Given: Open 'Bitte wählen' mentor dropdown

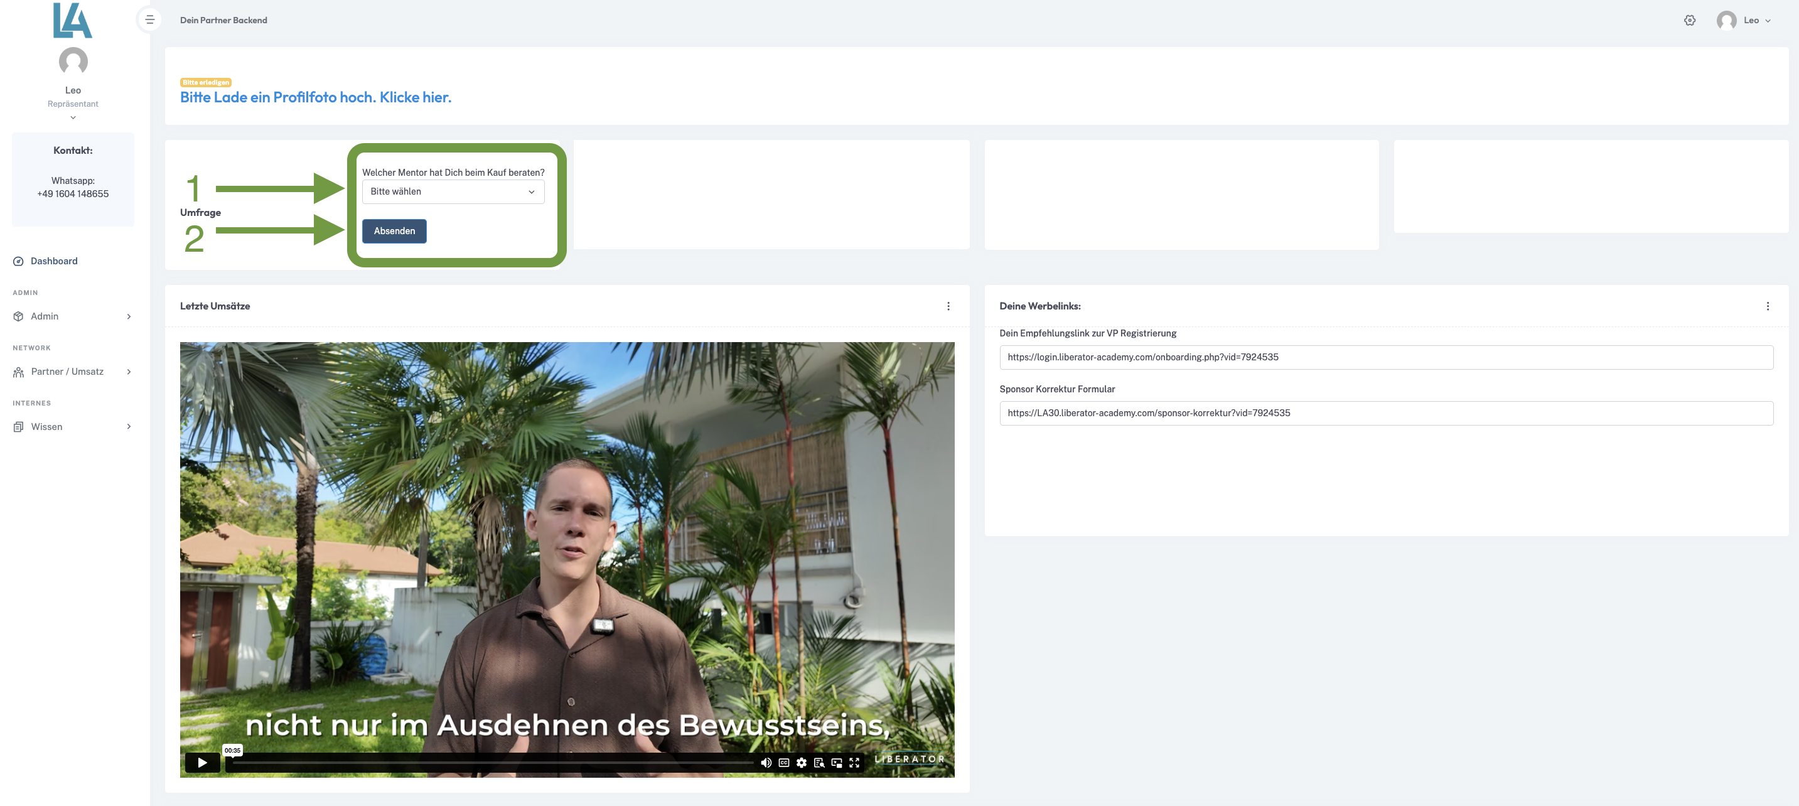Looking at the screenshot, I should (453, 191).
